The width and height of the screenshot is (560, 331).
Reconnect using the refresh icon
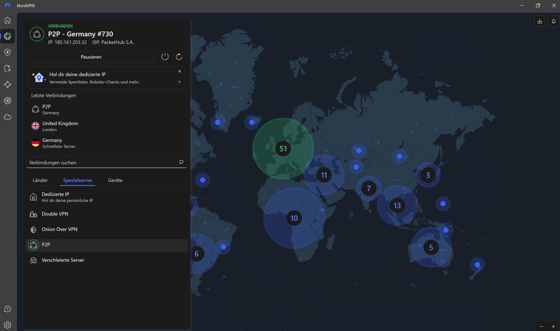[179, 57]
